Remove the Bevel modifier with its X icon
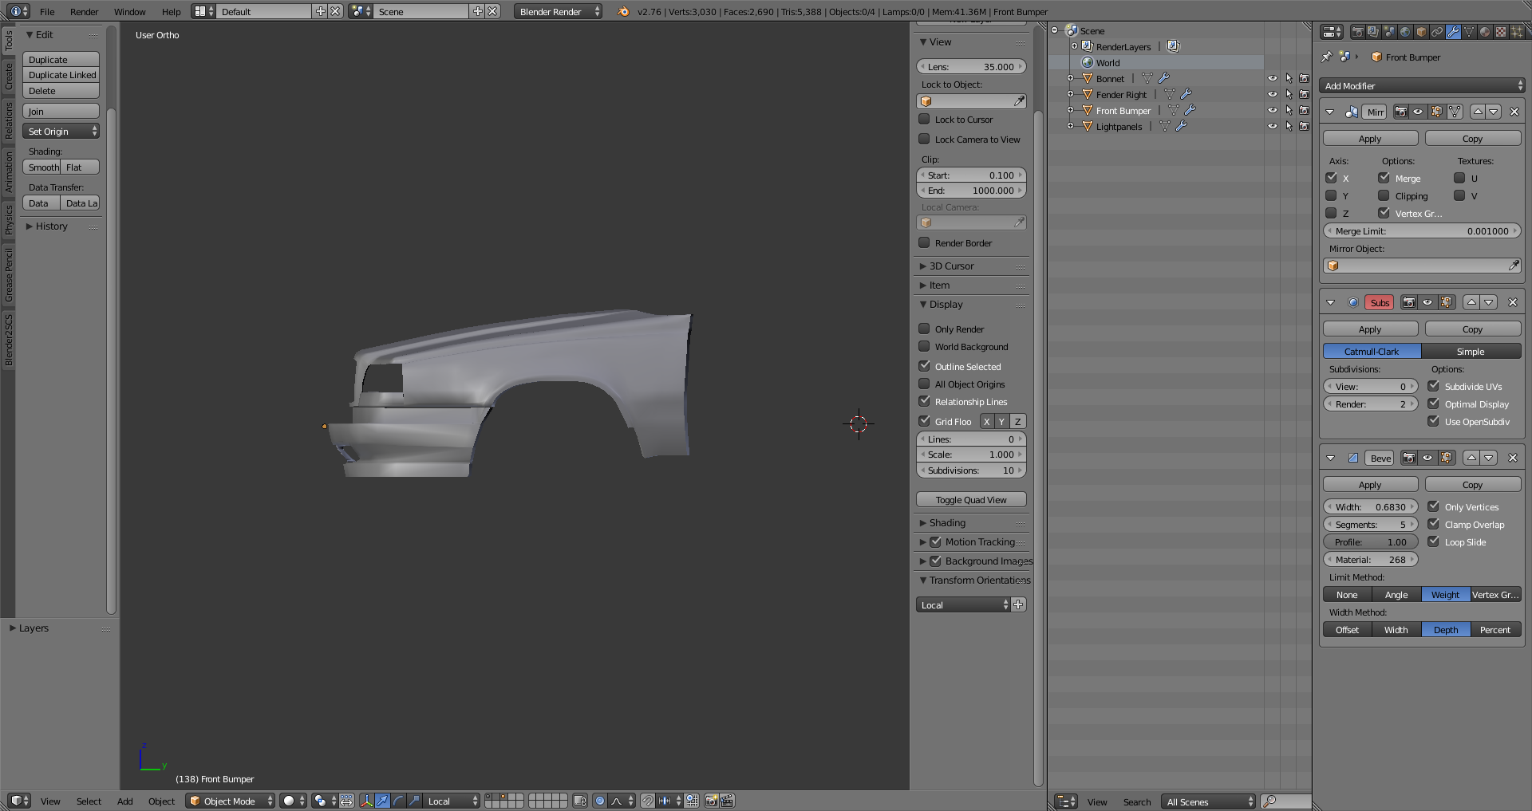The width and height of the screenshot is (1532, 811). pyautogui.click(x=1513, y=458)
